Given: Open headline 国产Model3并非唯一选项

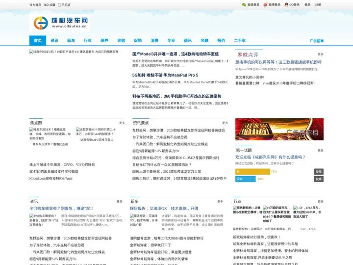Looking at the screenshot, I should coord(176,54).
